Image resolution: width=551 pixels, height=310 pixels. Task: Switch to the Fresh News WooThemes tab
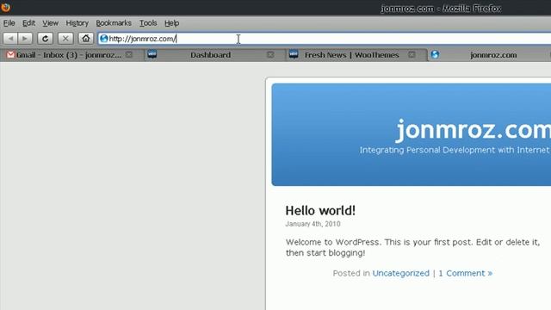pyautogui.click(x=356, y=55)
